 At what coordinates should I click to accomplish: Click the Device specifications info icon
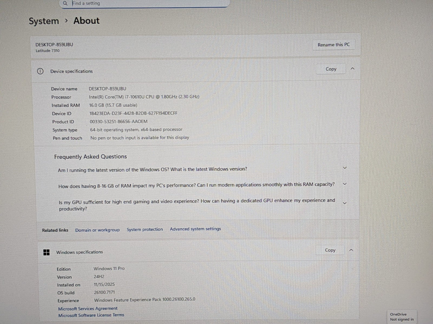click(40, 71)
